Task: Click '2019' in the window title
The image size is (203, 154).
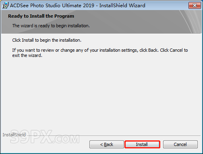Action: click(x=89, y=6)
